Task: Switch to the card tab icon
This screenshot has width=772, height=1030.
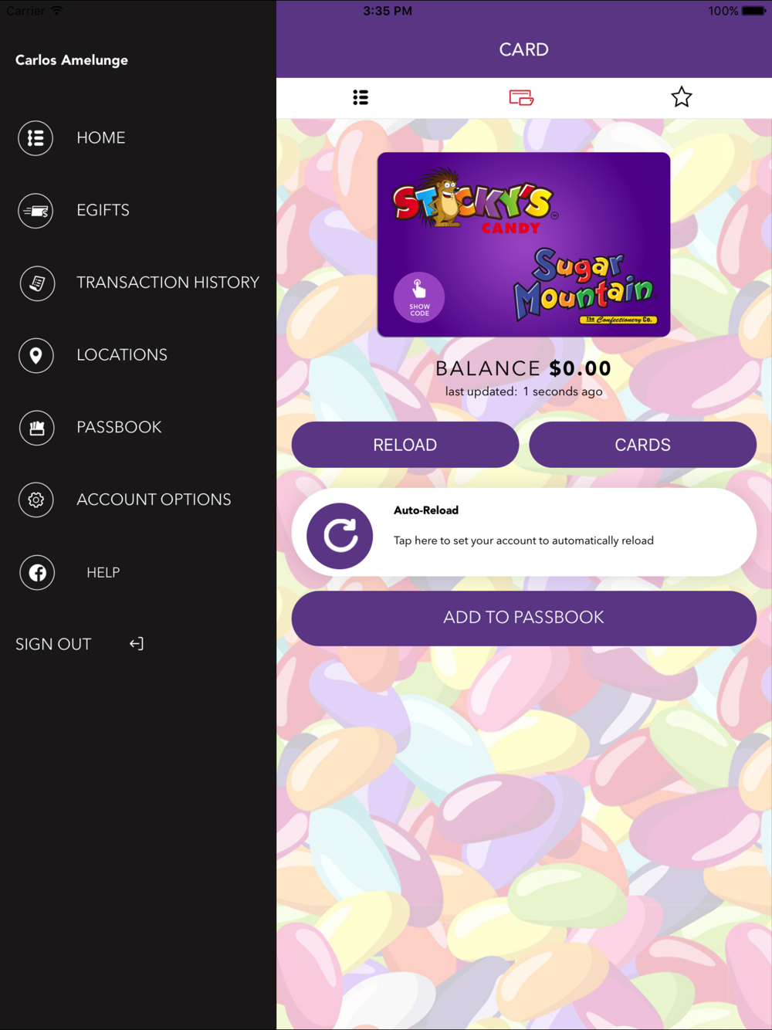Action: [x=521, y=97]
